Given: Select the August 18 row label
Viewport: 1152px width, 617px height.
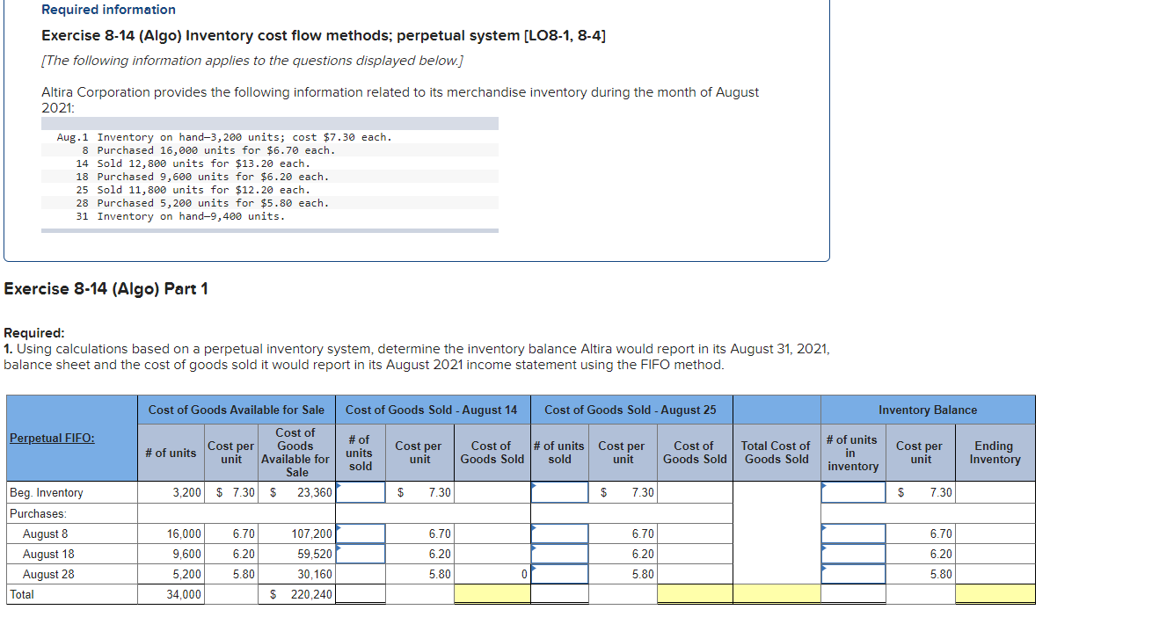Looking at the screenshot, I should click(48, 554).
